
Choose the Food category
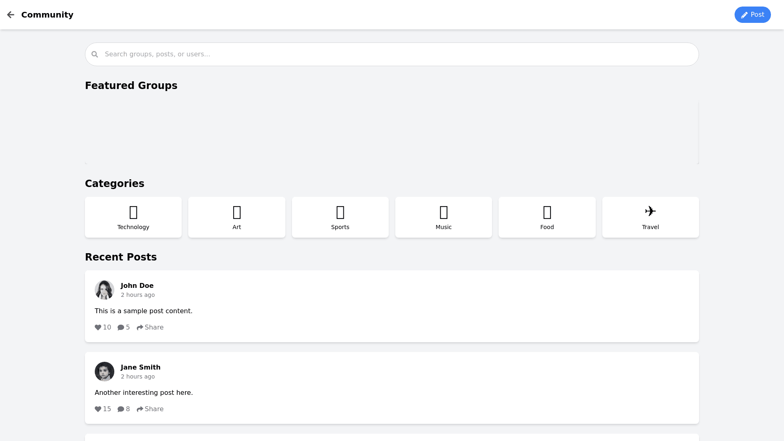(x=547, y=217)
